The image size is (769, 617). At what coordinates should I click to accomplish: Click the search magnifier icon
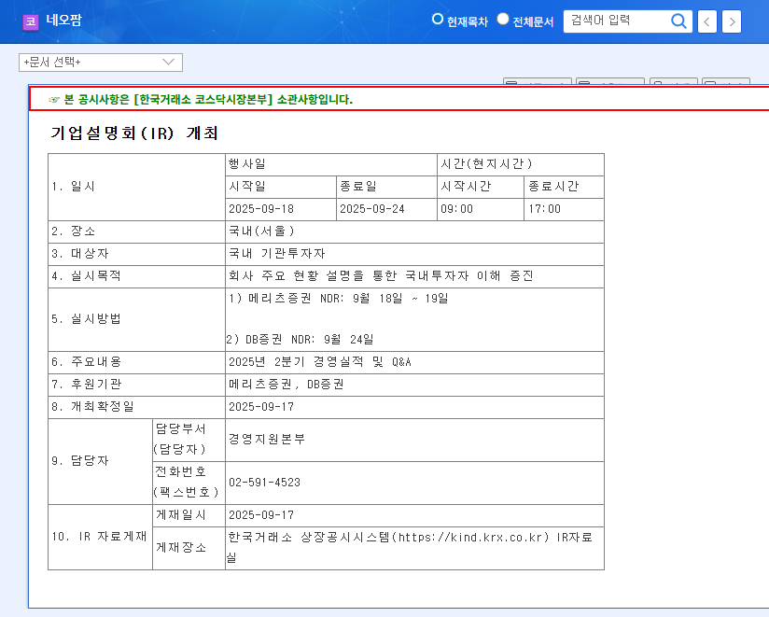click(x=679, y=21)
